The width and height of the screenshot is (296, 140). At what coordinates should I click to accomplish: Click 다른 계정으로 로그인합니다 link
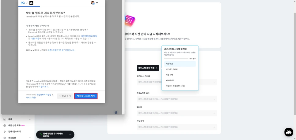pos(61,50)
